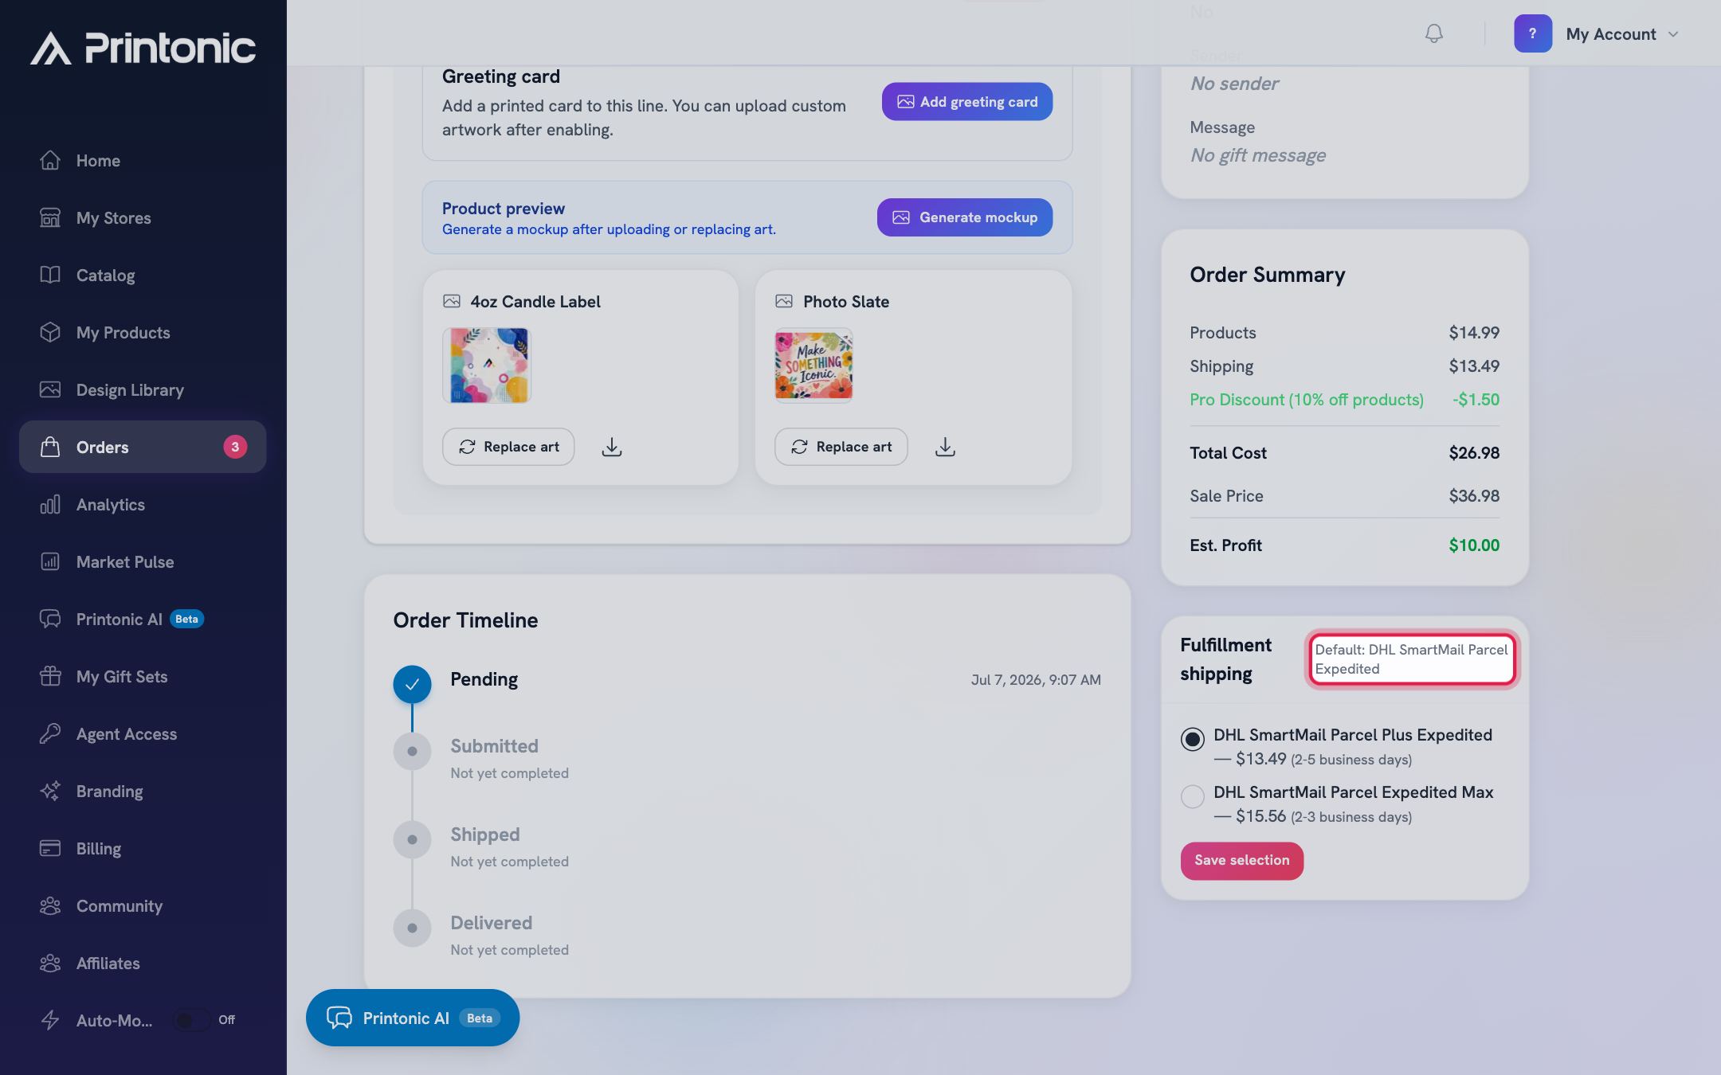Viewport: 1721px width, 1075px height.
Task: Save the shipping selection
Action: click(x=1241, y=861)
